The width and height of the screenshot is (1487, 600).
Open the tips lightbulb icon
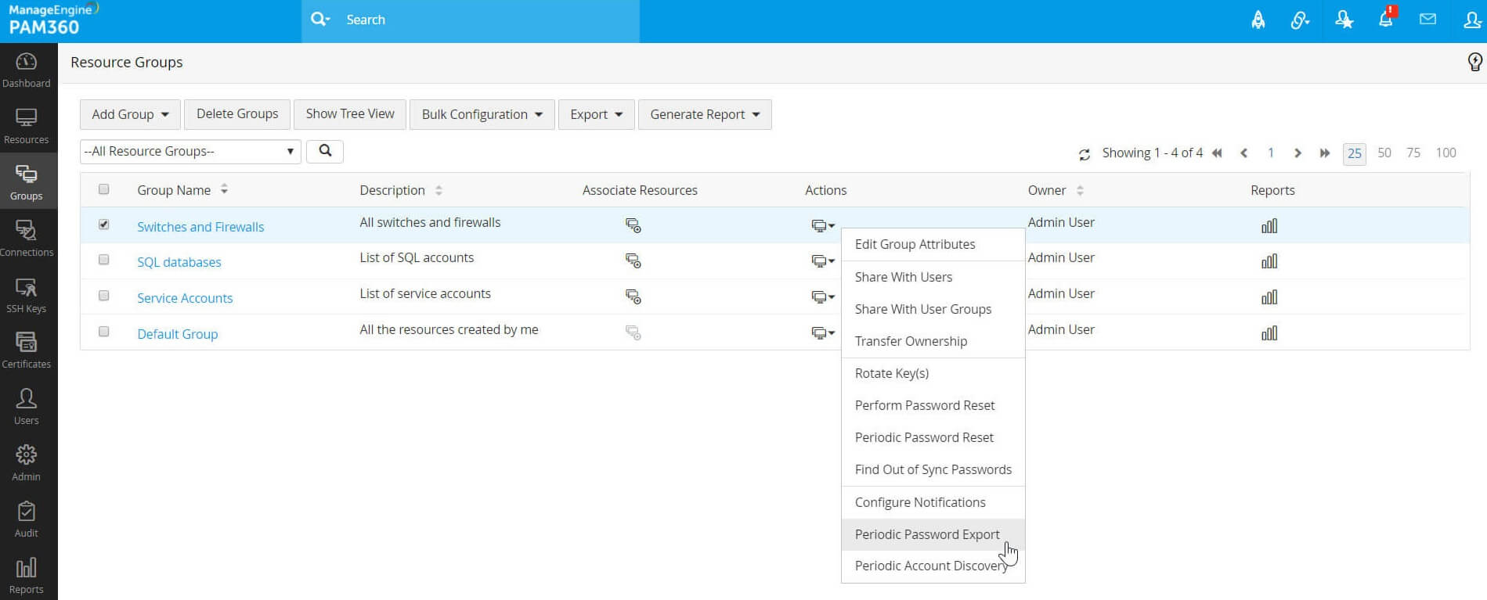point(1474,62)
